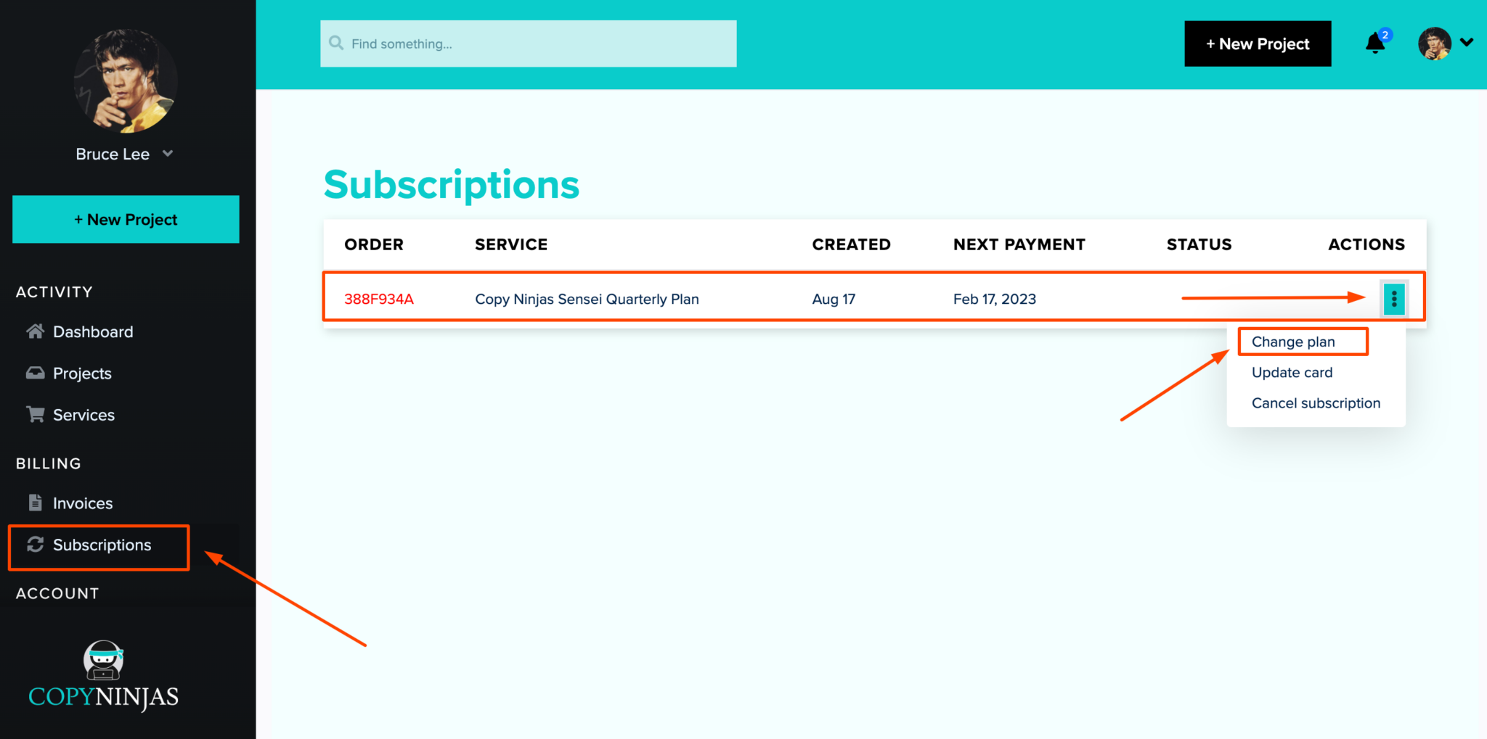Click the CREATED column header
This screenshot has width=1487, height=739.
tap(851, 244)
